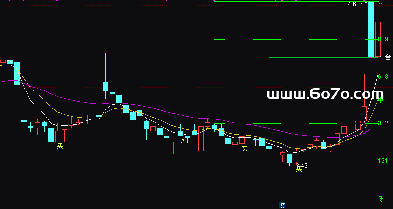Click the tallest cyan candlestick at top right
The width and height of the screenshot is (393, 209).
tap(371, 30)
